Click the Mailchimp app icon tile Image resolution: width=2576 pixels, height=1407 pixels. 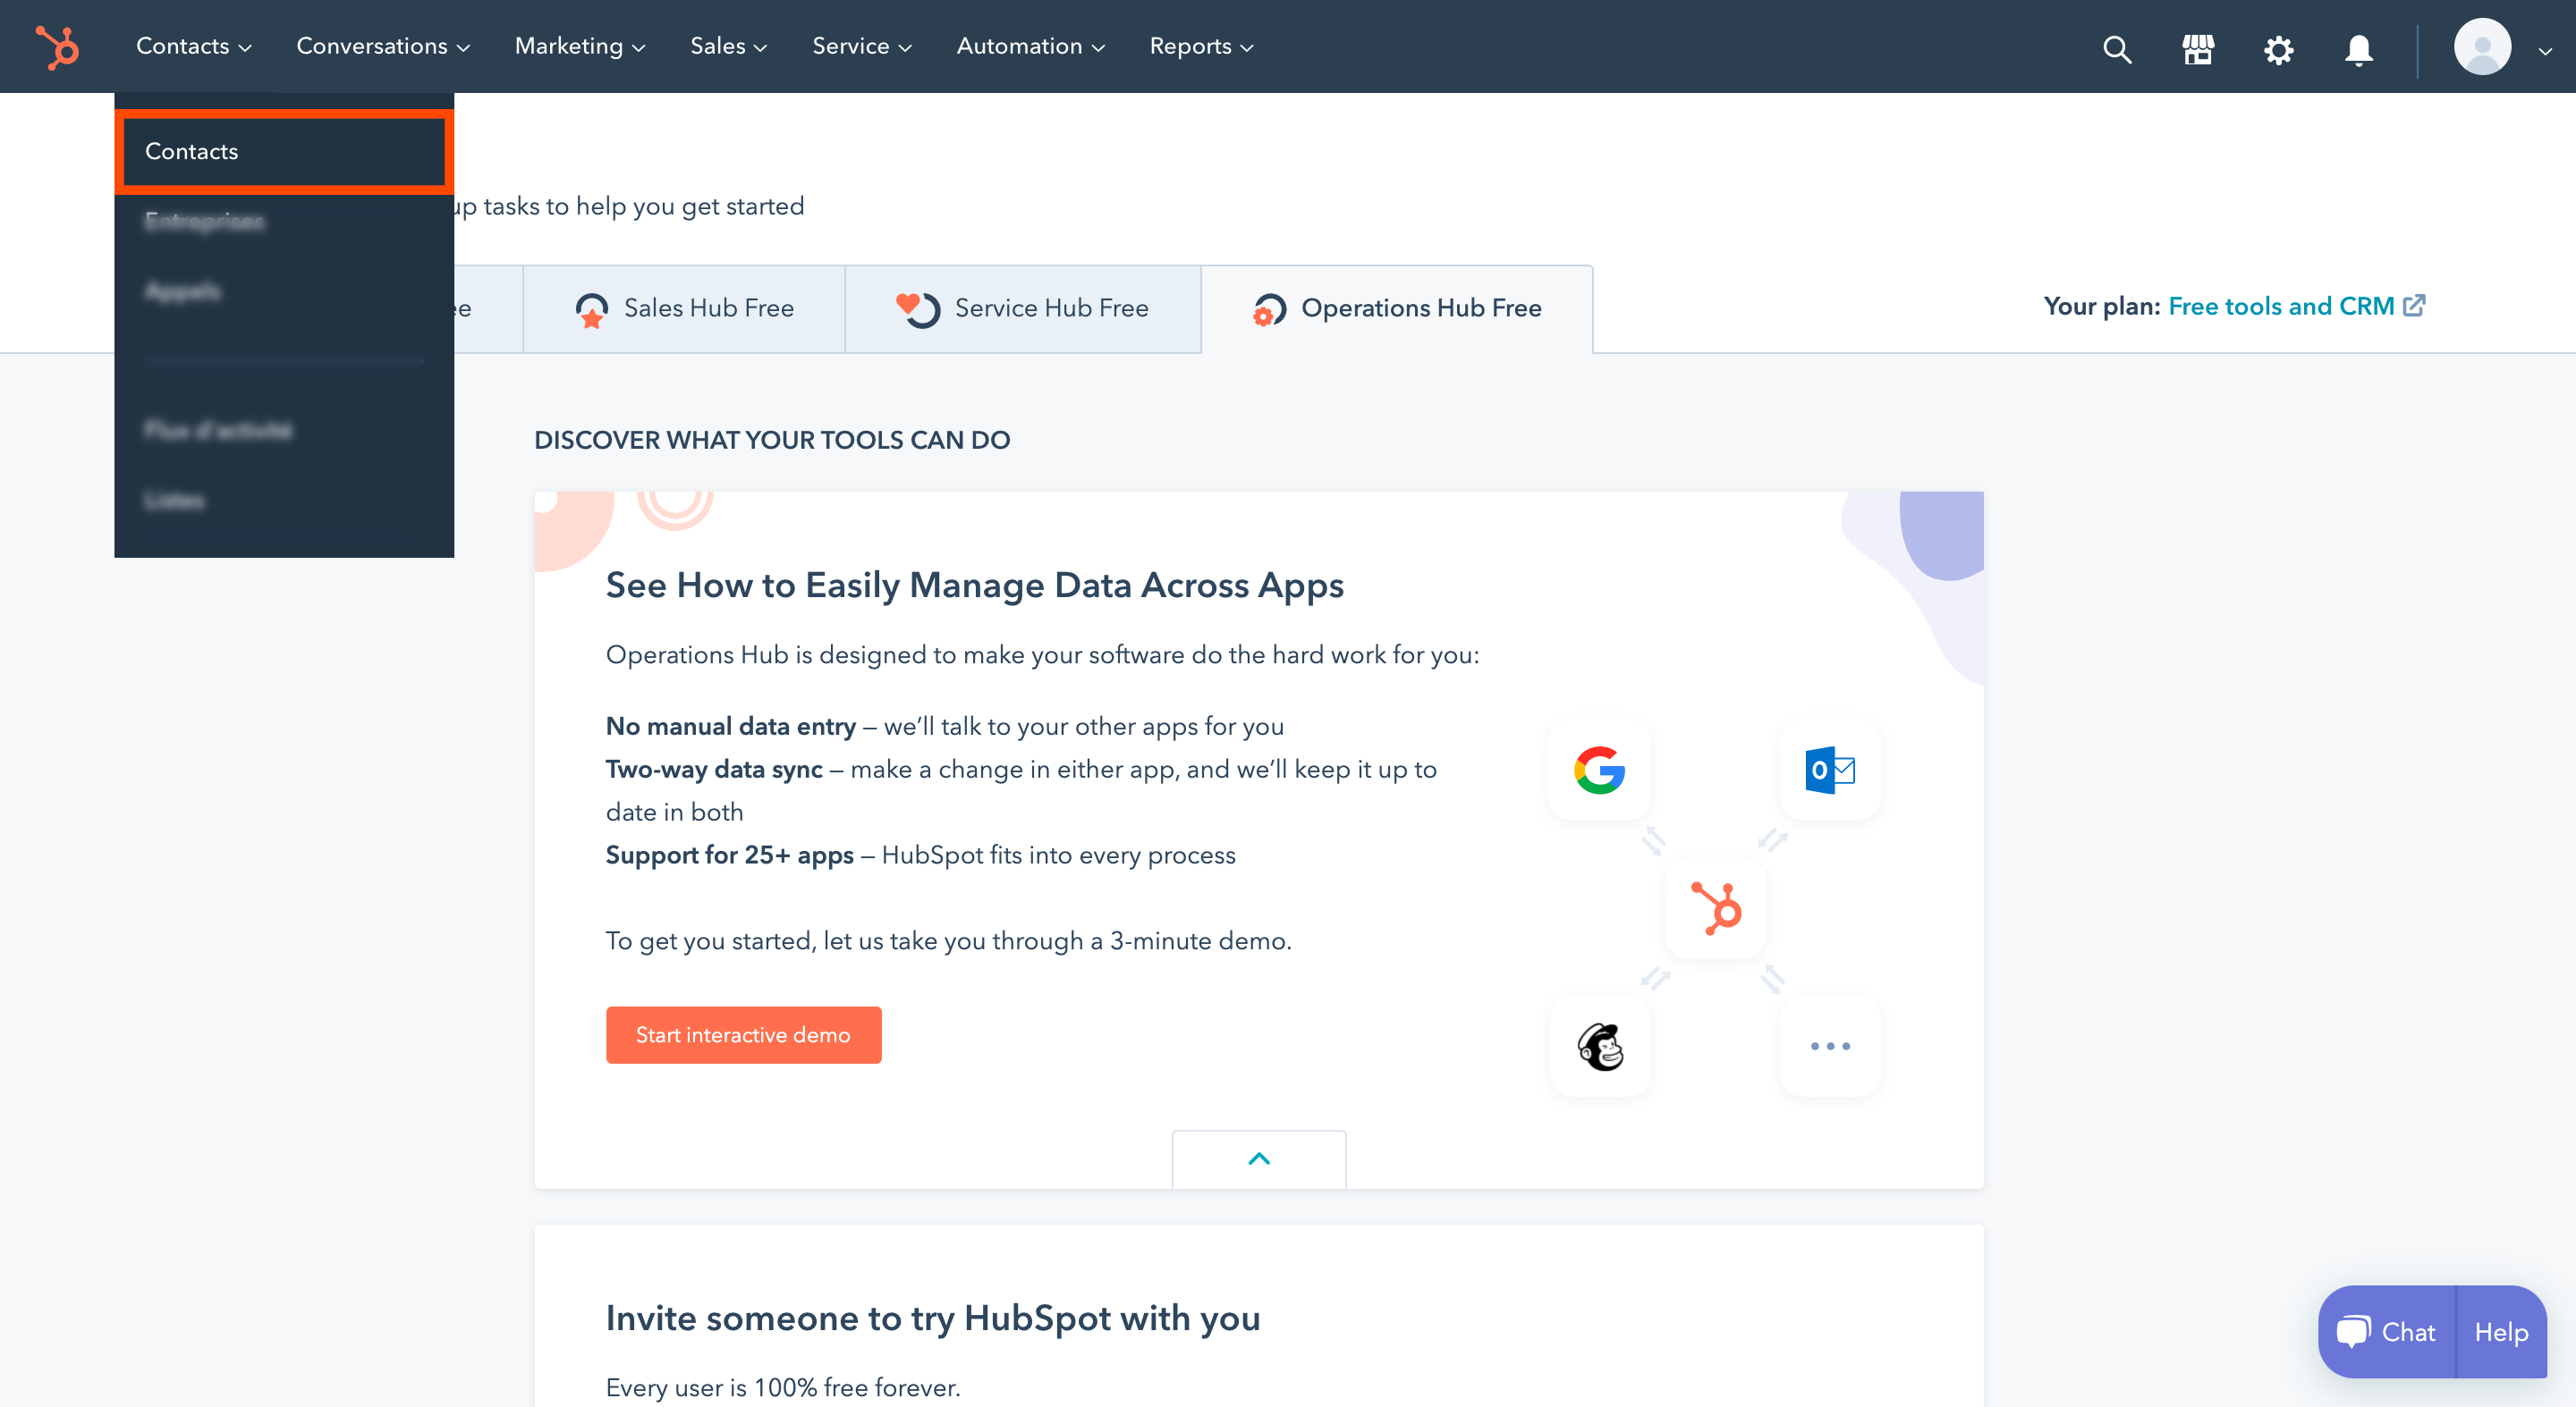pos(1599,1045)
